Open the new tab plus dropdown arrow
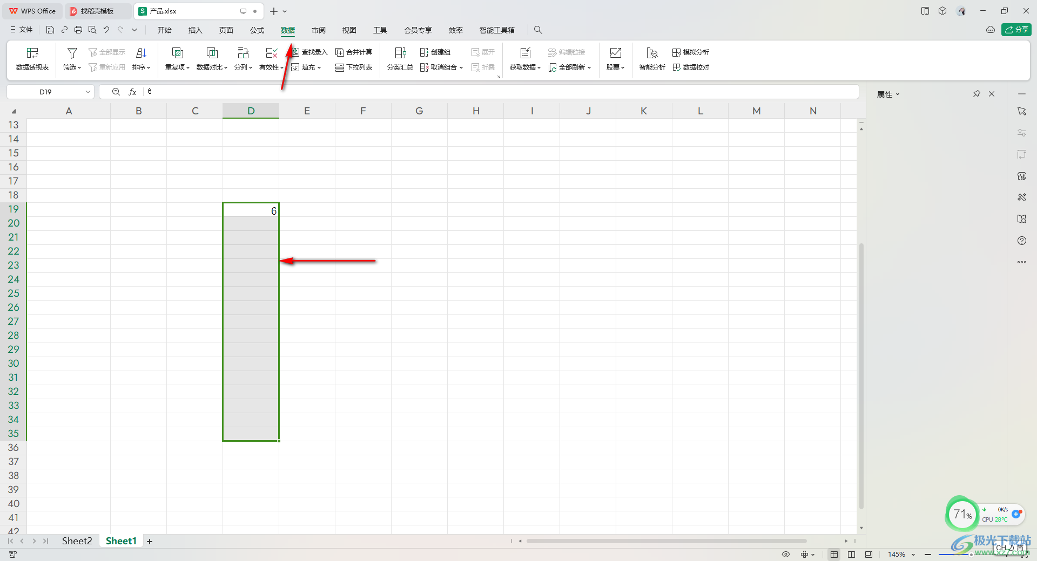Image resolution: width=1037 pixels, height=561 pixels. tap(285, 11)
